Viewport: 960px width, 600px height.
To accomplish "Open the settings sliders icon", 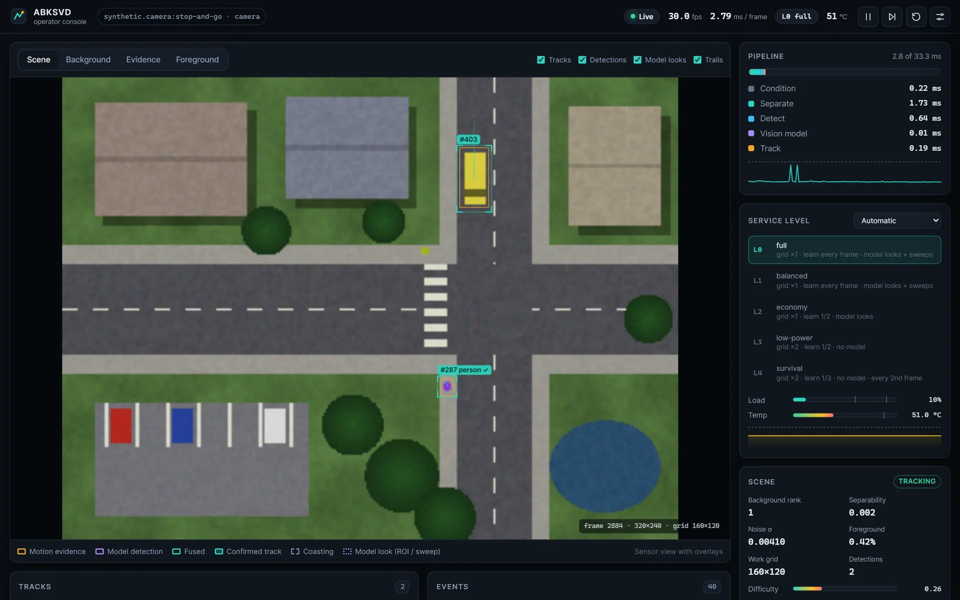I will click(x=940, y=17).
